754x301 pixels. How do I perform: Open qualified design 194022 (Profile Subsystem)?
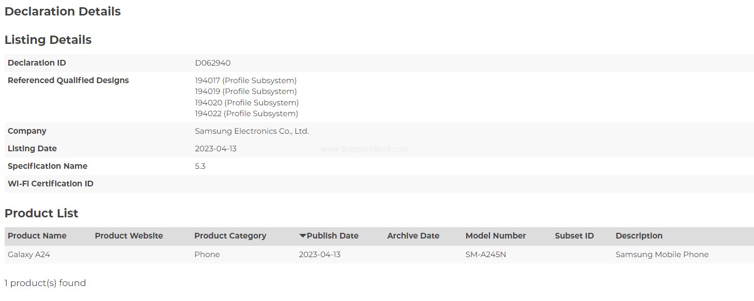tap(246, 114)
